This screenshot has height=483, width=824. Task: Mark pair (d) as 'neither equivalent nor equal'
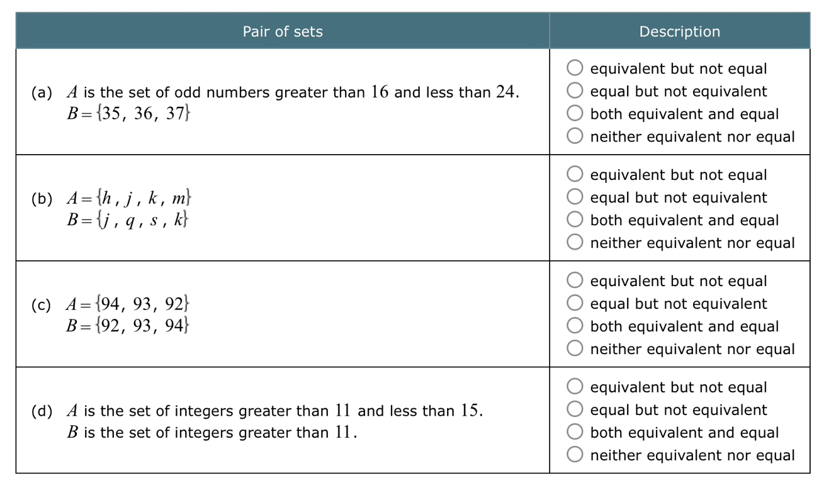pyautogui.click(x=575, y=455)
